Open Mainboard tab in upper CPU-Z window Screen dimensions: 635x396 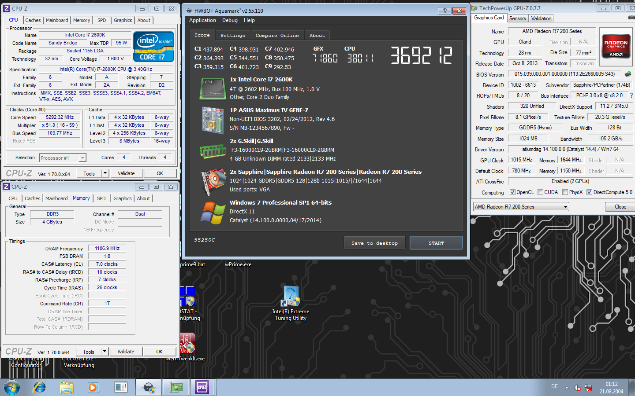57,20
